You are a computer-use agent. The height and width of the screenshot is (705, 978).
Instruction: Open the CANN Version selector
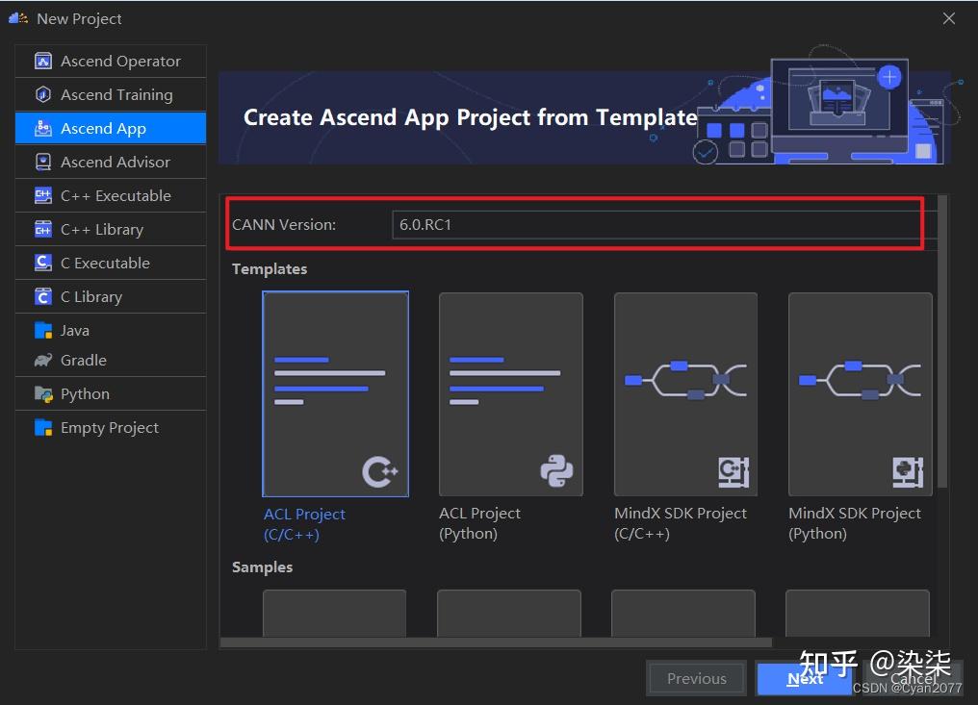(656, 223)
